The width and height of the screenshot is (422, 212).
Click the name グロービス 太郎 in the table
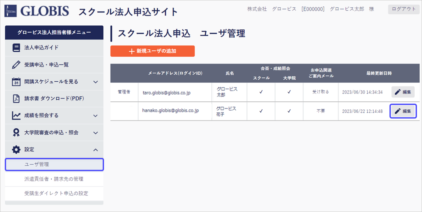point(227,92)
